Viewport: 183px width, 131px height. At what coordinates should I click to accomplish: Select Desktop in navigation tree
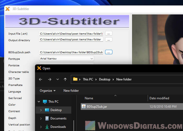[x=56, y=110]
